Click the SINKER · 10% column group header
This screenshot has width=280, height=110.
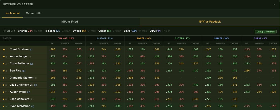pyautogui.click(x=222, y=38)
